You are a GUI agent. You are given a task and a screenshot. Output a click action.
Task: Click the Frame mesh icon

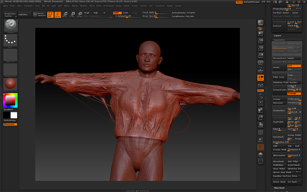[x=261, y=103]
